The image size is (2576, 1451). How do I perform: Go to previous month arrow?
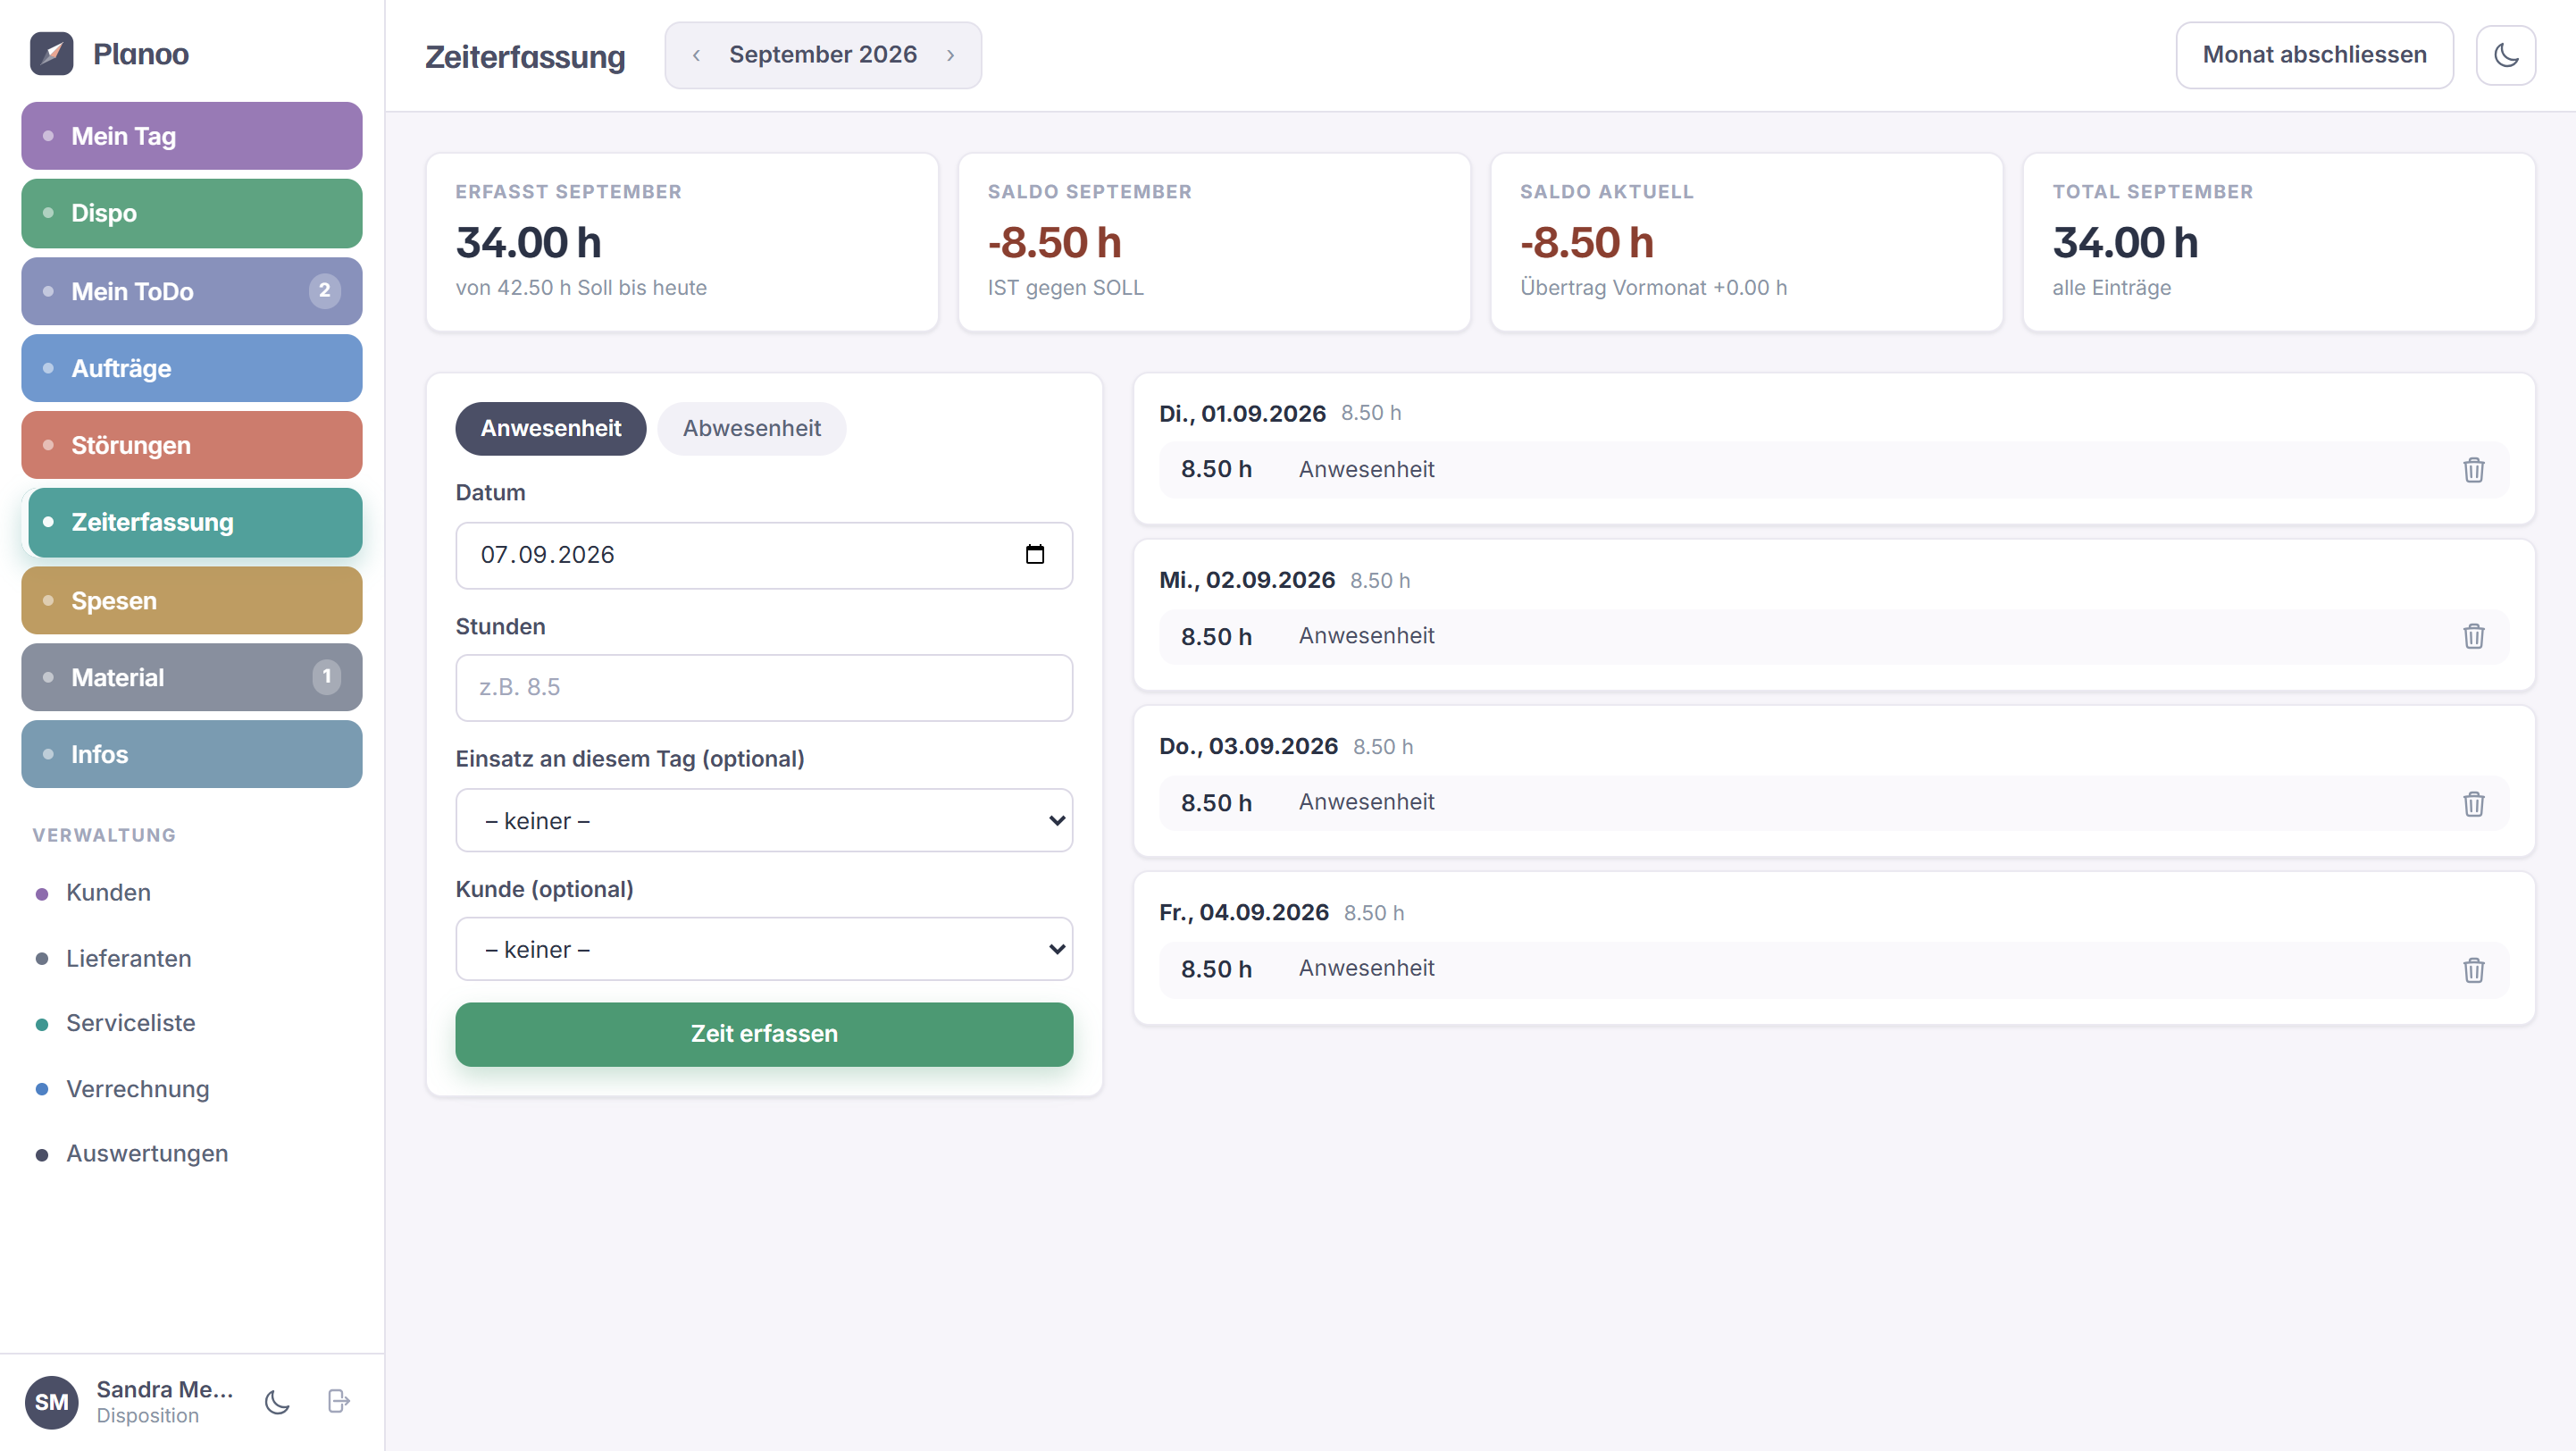pos(696,55)
